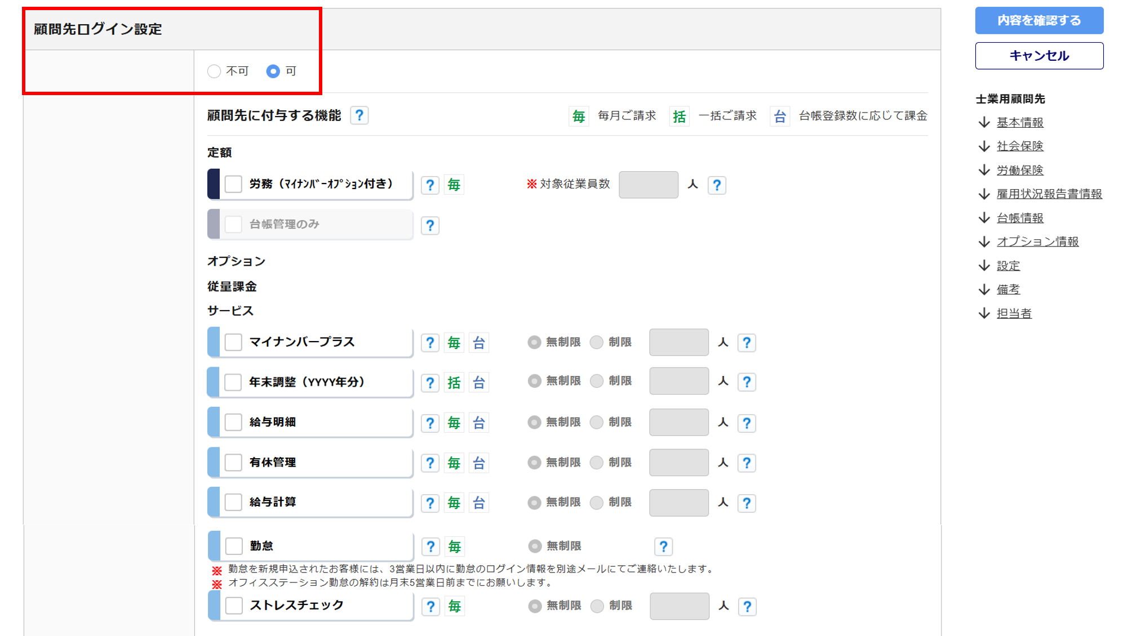
Task: Check the マイナンバープラス service checkbox
Action: click(x=233, y=342)
